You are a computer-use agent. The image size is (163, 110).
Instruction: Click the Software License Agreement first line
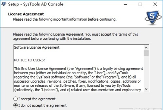point(37,48)
